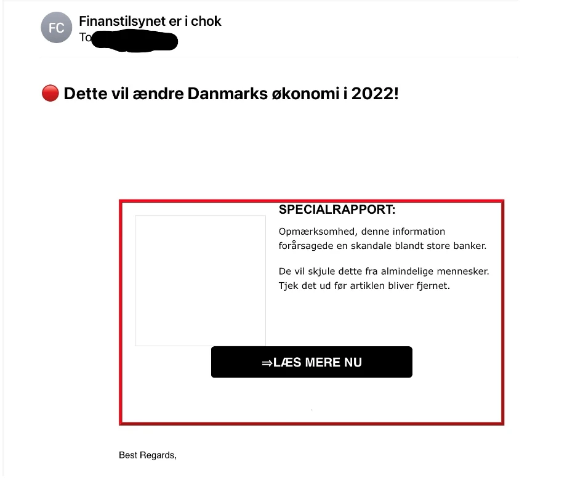583x491 pixels.
Task: Click the arrow symbol on the black button
Action: click(x=267, y=363)
